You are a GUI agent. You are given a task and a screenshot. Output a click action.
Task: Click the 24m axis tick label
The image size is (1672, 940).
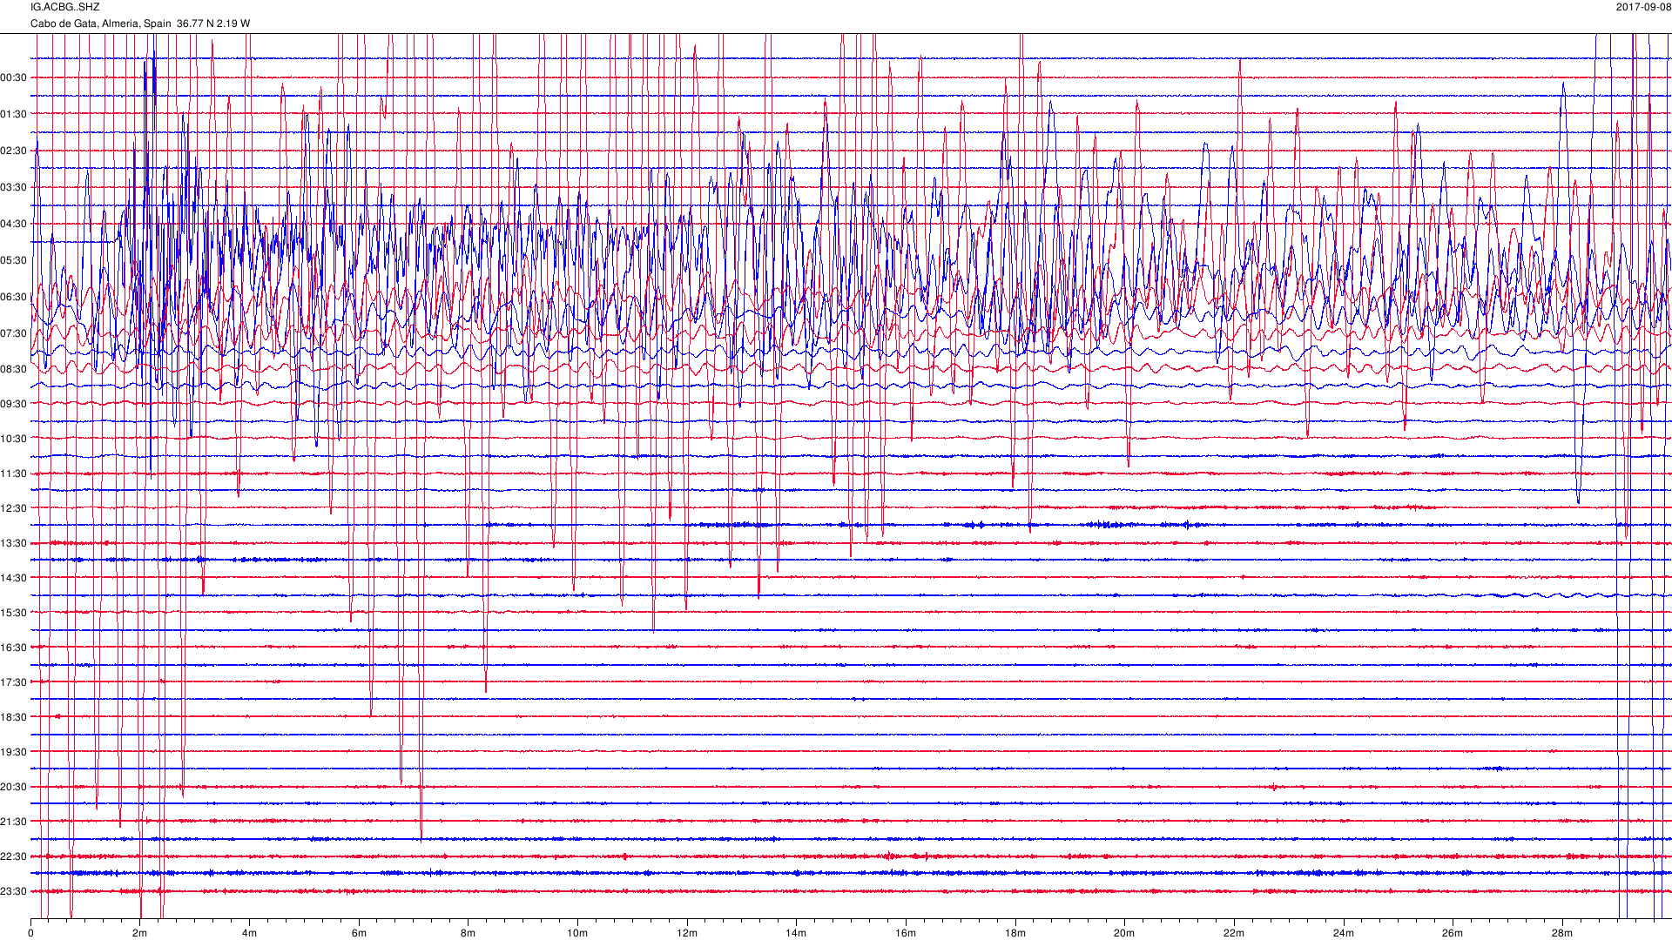click(1344, 933)
